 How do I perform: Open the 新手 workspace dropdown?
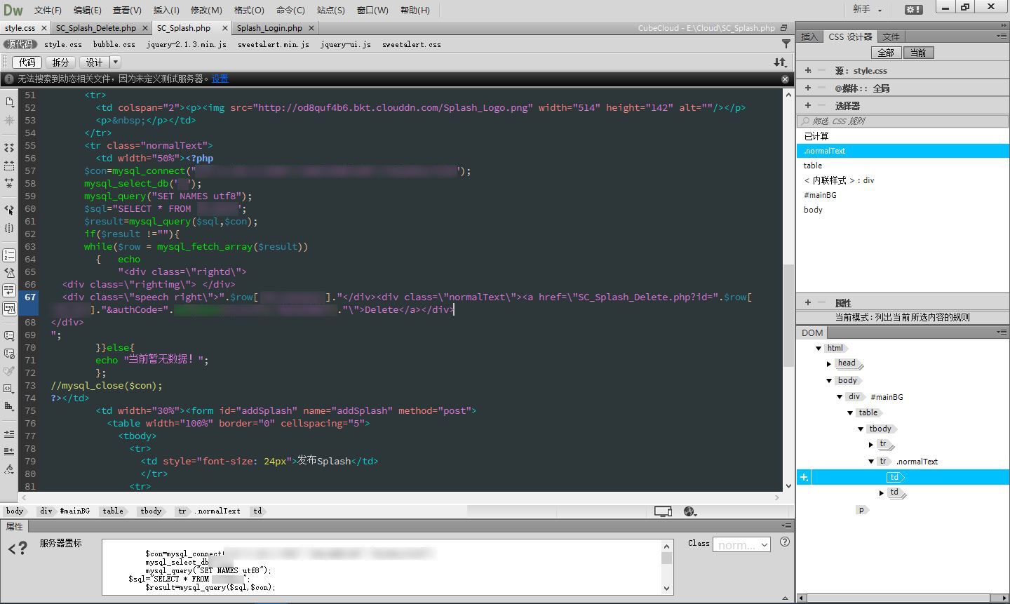tap(867, 9)
